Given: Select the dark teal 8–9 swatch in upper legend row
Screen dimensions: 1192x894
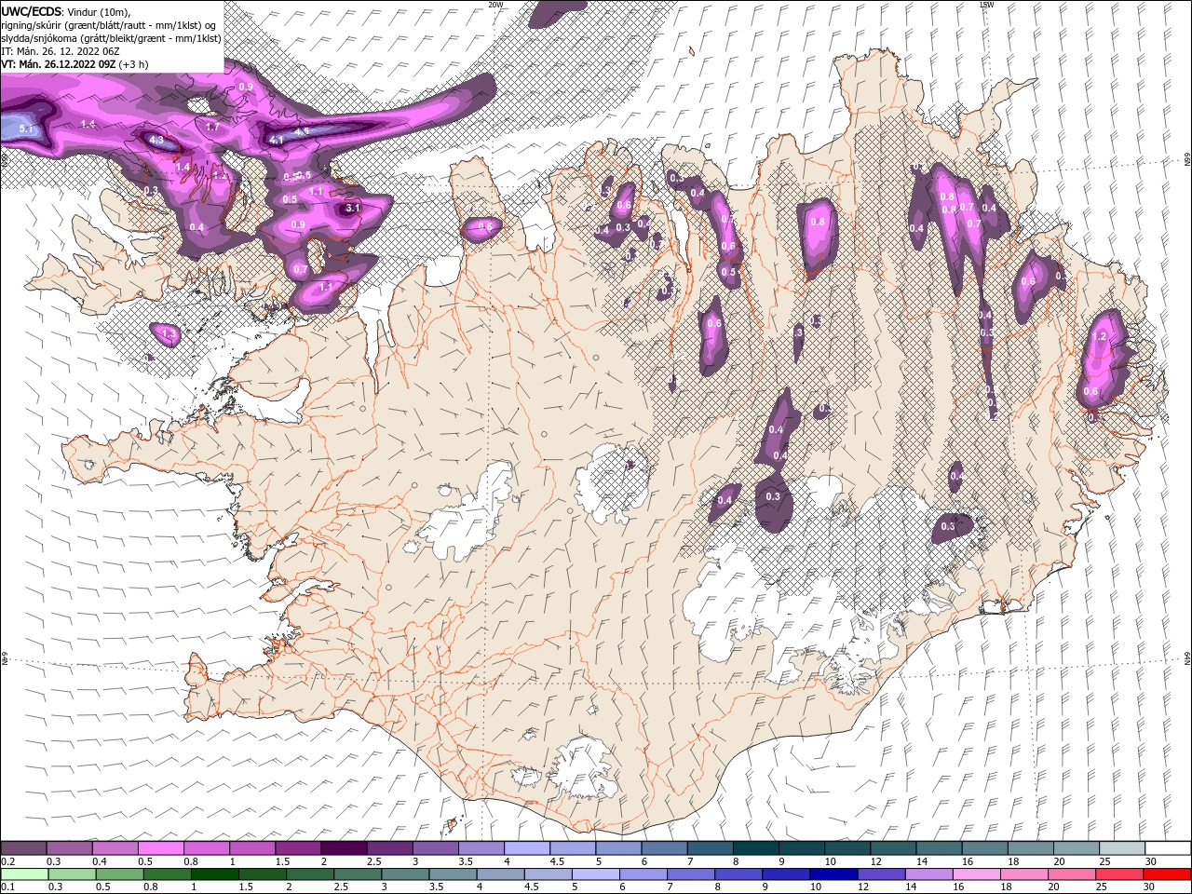Looking at the screenshot, I should (x=756, y=848).
